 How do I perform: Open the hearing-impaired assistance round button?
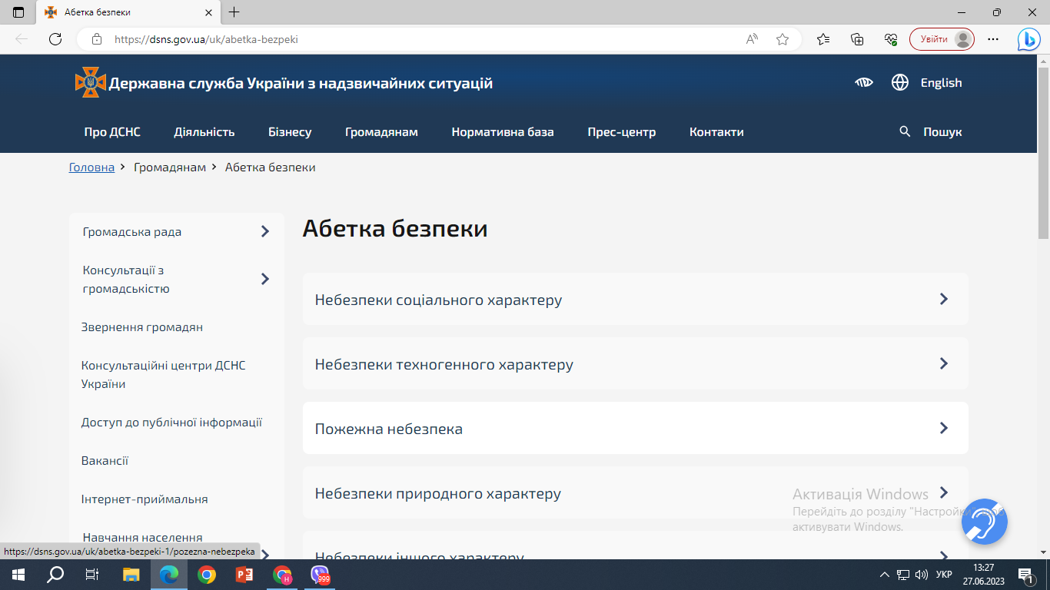984,522
